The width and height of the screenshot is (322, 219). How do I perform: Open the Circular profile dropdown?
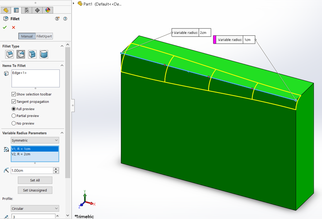pyautogui.click(x=35, y=209)
